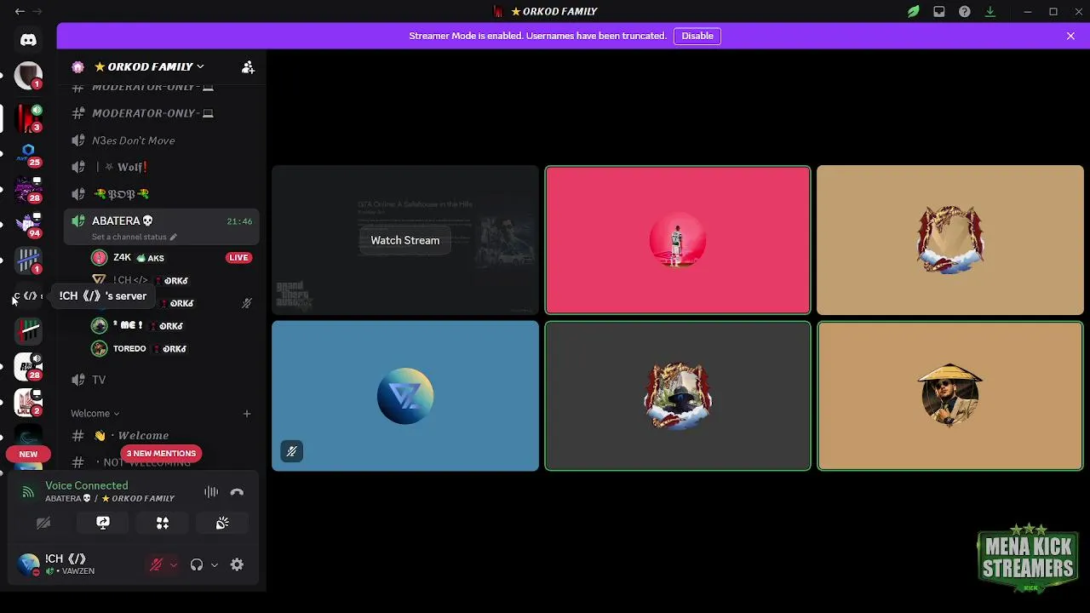Click the Watch Stream button
This screenshot has width=1090, height=613.
[x=405, y=240]
